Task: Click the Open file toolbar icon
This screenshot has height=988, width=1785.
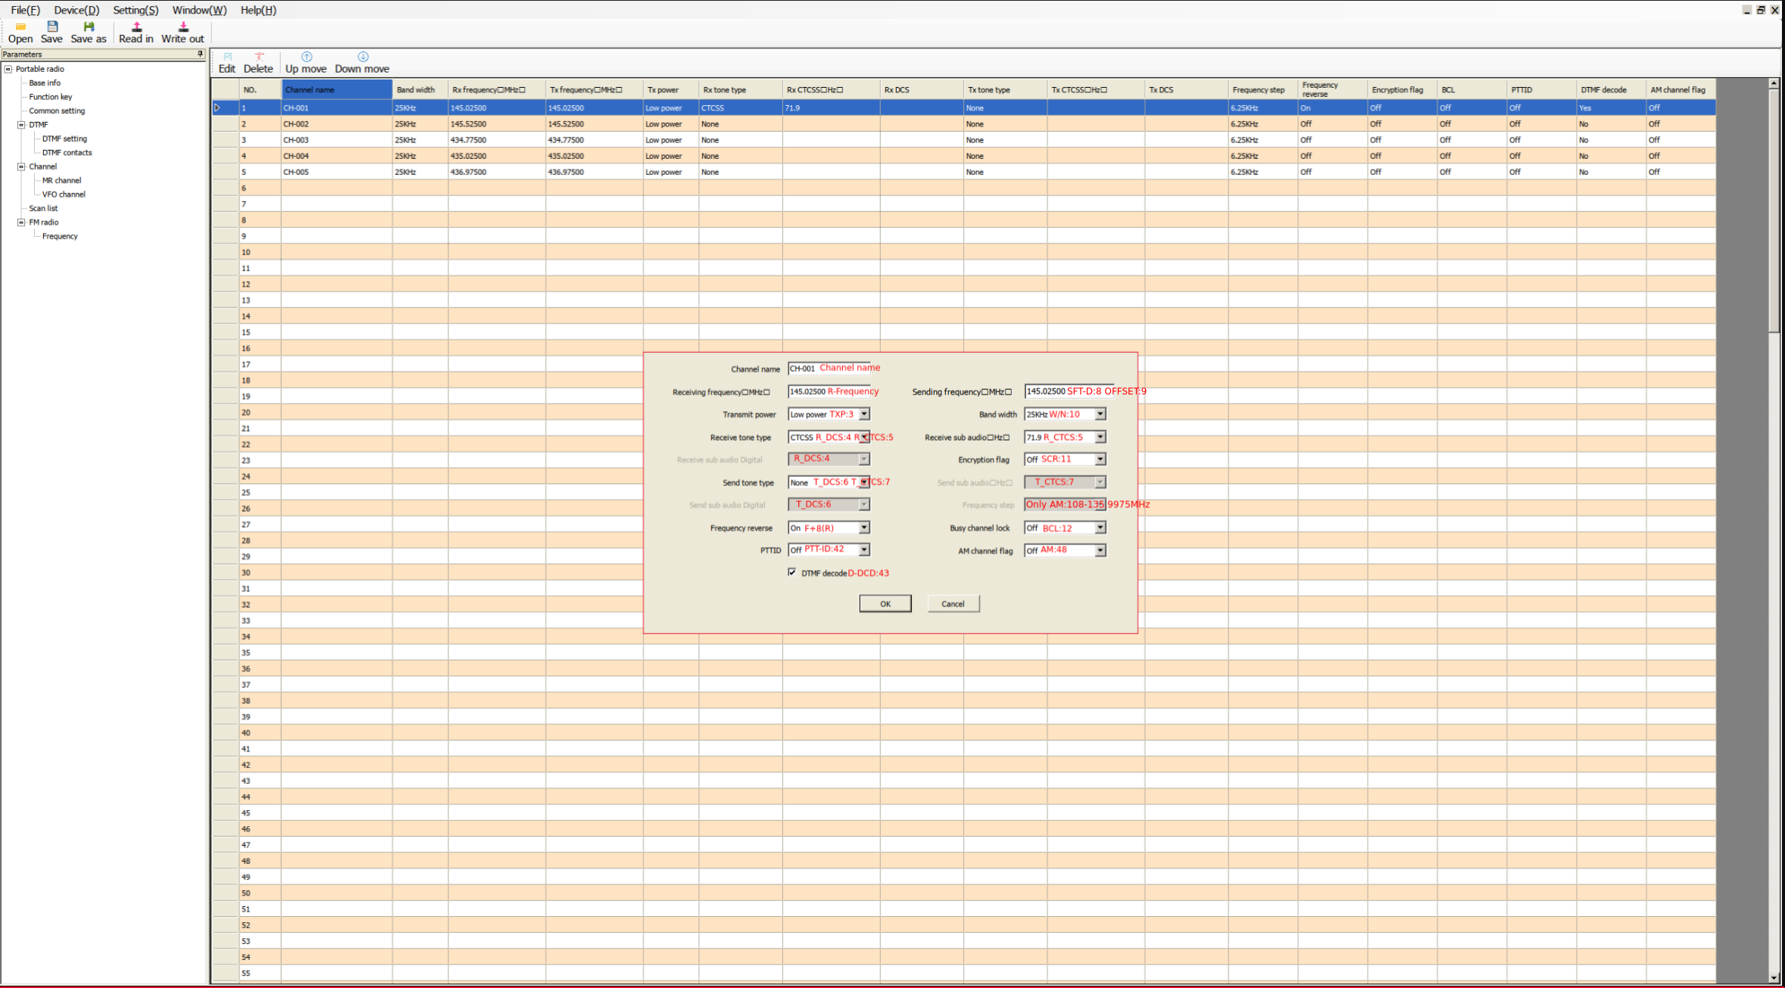Action: 20,27
